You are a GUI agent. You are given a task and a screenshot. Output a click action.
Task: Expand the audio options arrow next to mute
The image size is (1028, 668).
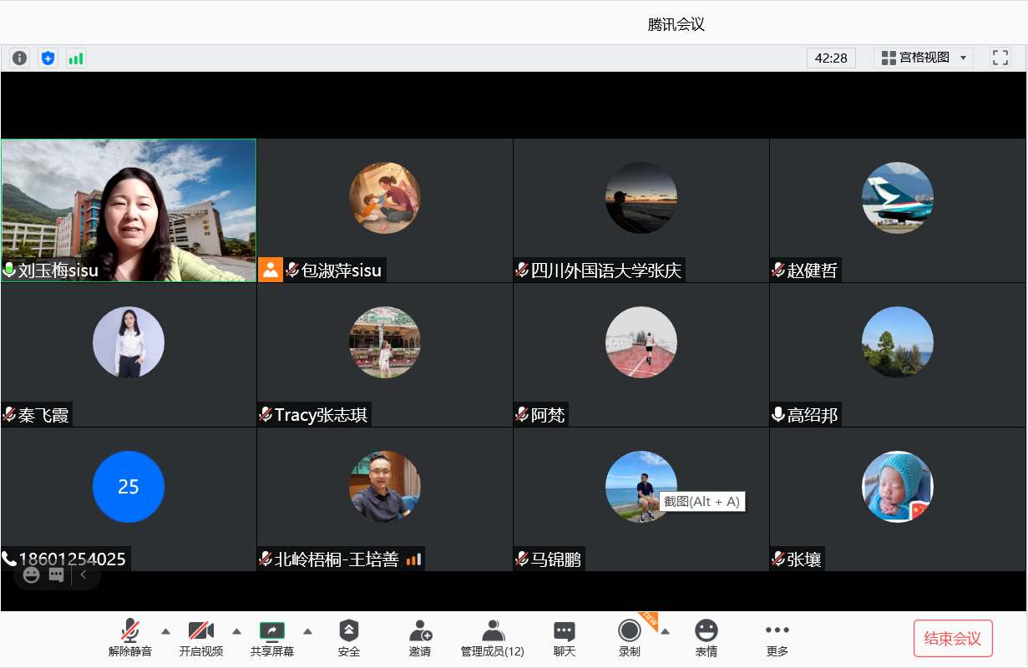[165, 631]
